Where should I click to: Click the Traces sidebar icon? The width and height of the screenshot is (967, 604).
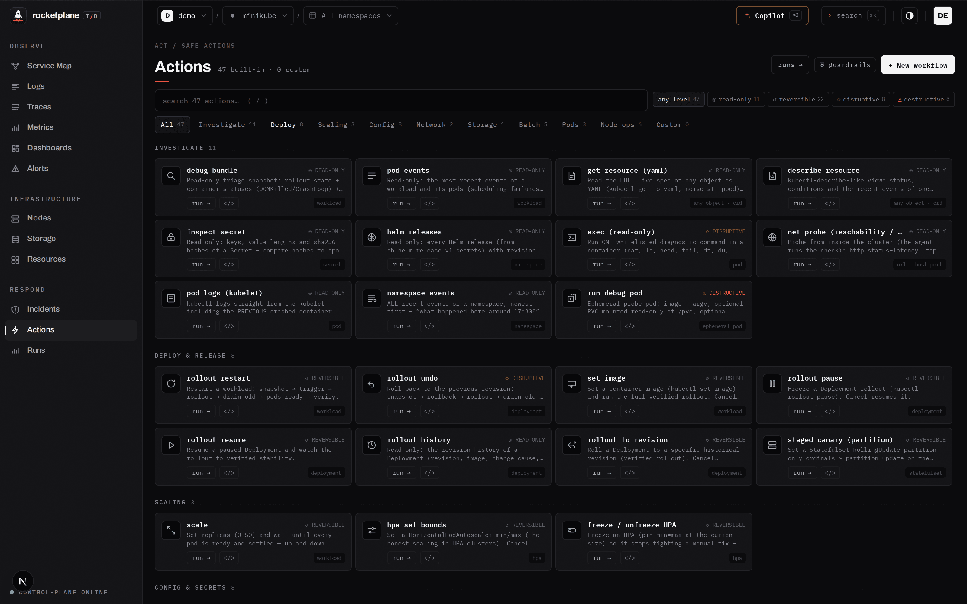coord(15,107)
